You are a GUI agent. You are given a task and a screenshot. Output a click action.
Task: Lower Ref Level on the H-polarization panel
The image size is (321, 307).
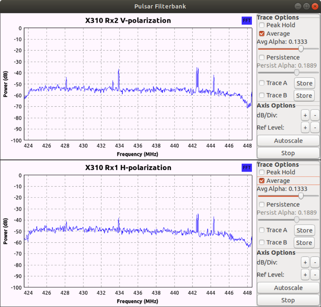click(315, 275)
